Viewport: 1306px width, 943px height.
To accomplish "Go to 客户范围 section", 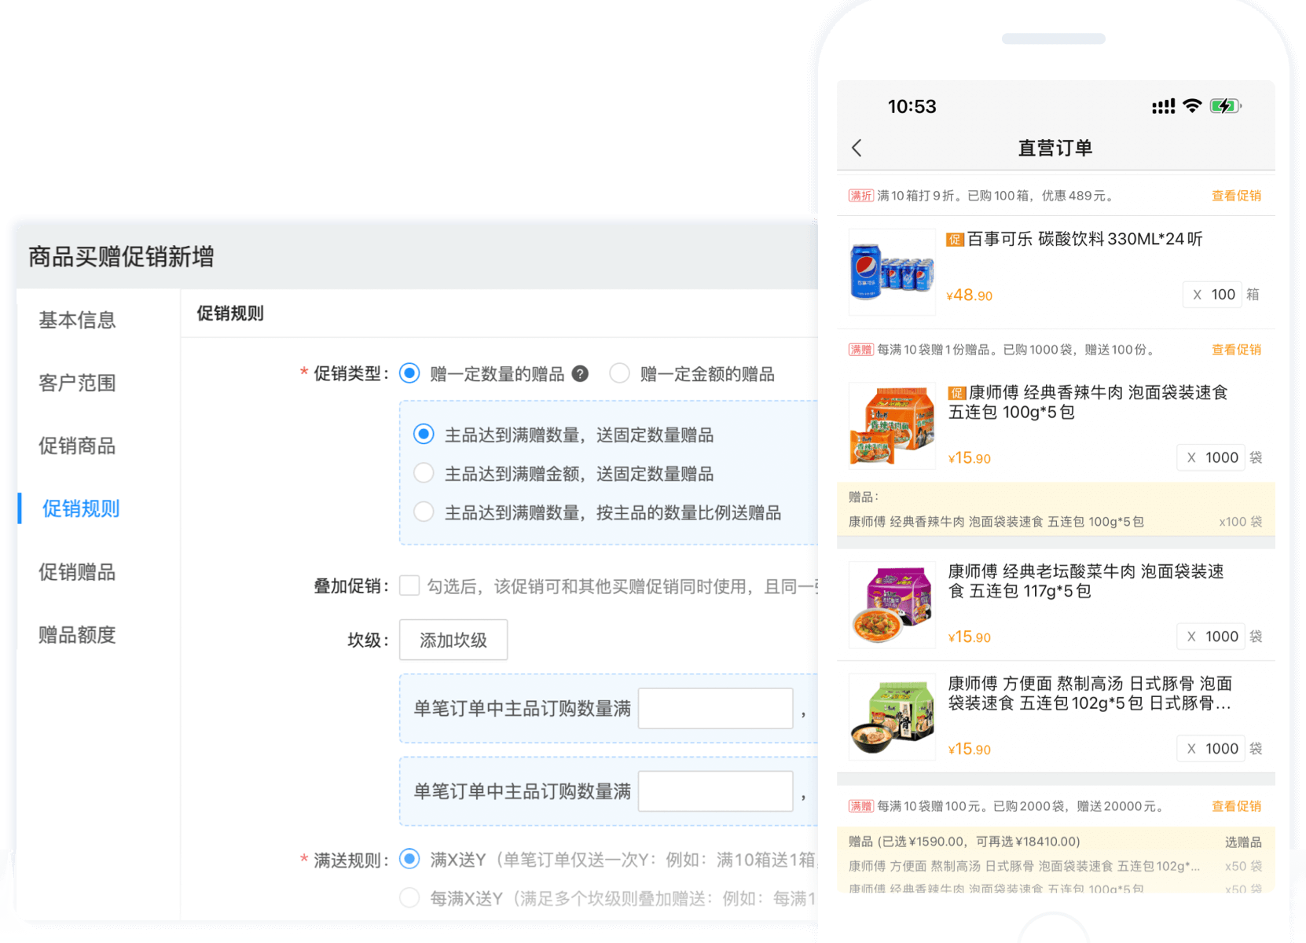I will [77, 383].
